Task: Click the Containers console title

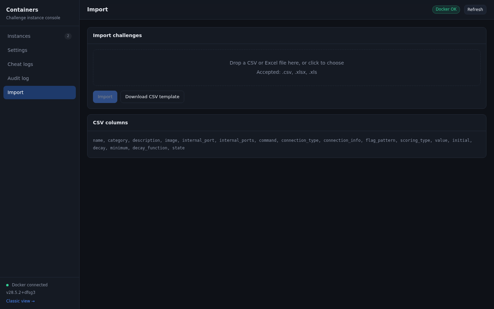Action: [22, 10]
